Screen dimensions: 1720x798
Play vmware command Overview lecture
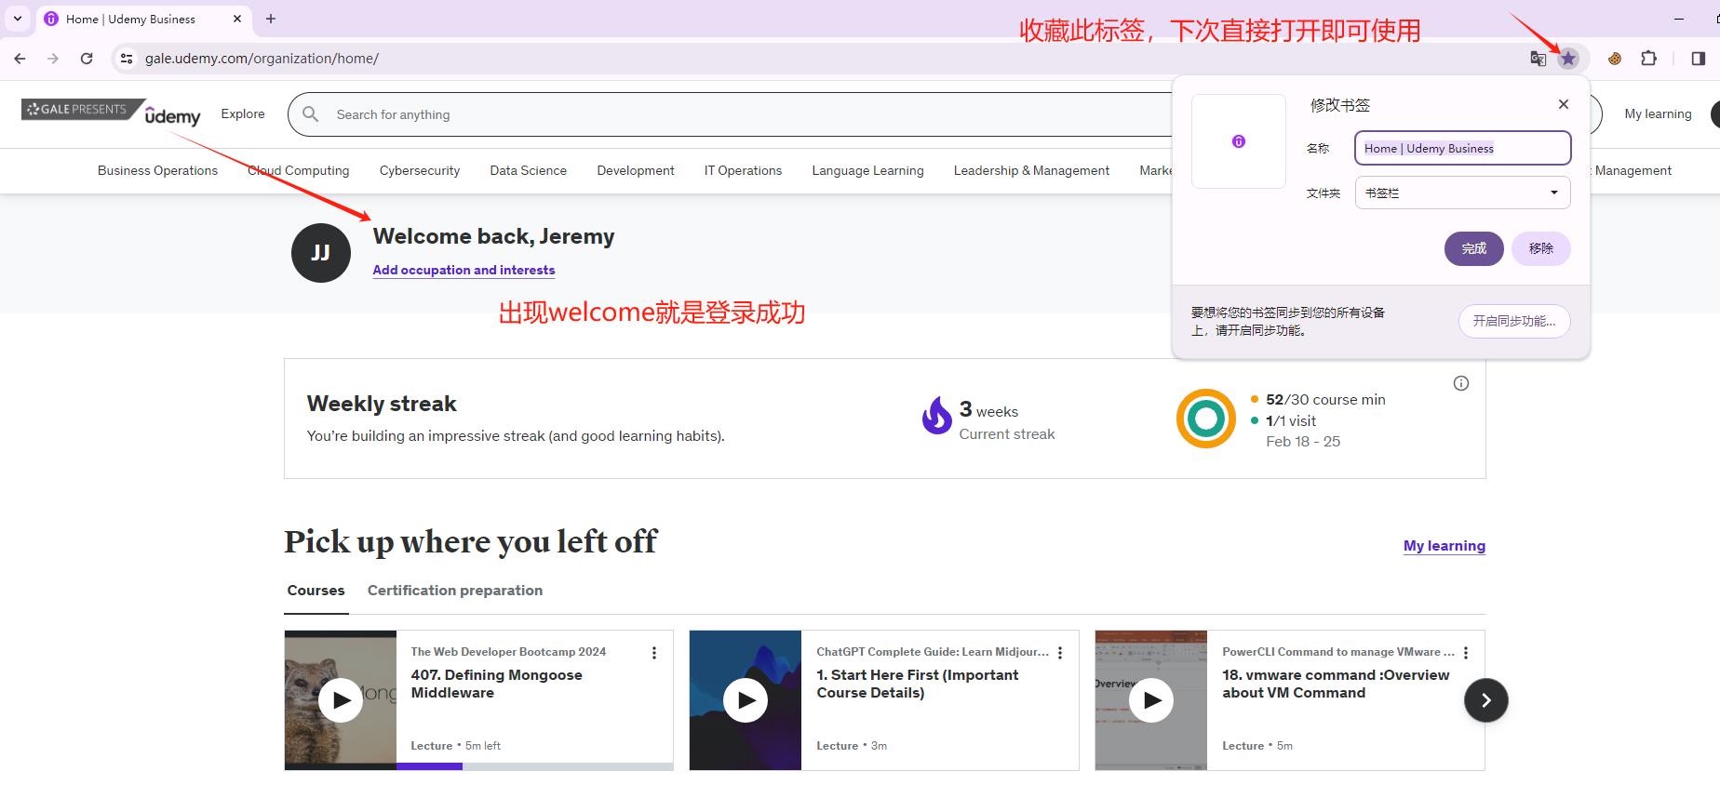1151,700
